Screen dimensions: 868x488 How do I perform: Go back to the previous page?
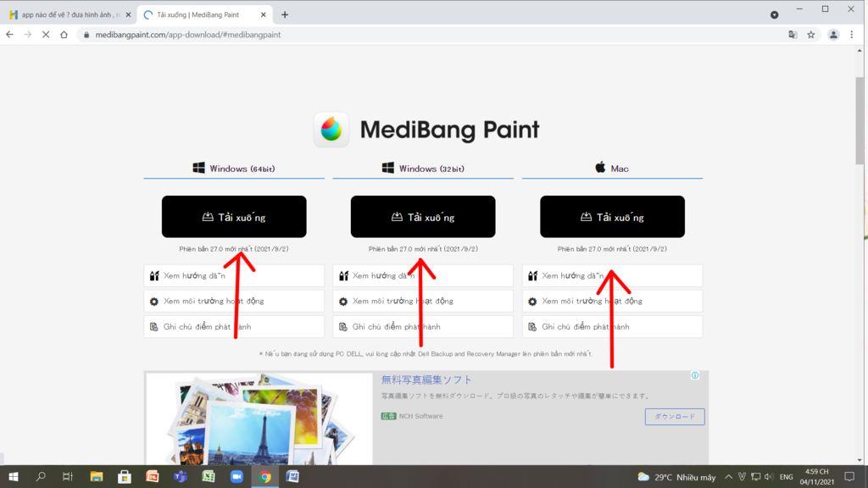click(x=10, y=34)
